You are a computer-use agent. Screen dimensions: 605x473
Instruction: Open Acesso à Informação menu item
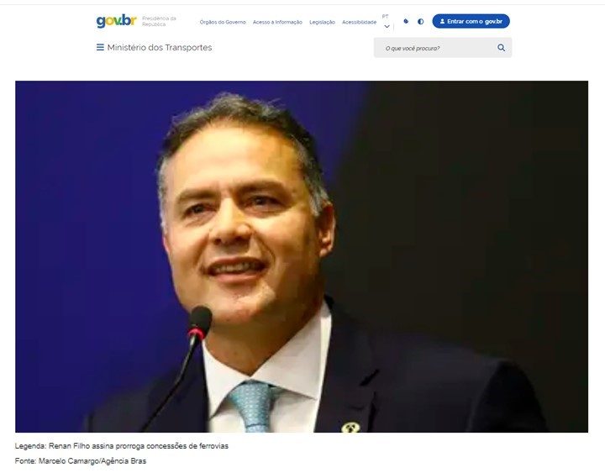coord(277,23)
